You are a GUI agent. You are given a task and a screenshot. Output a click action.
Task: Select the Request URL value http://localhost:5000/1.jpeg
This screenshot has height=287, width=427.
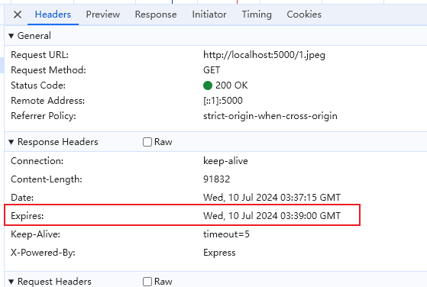[x=264, y=55]
